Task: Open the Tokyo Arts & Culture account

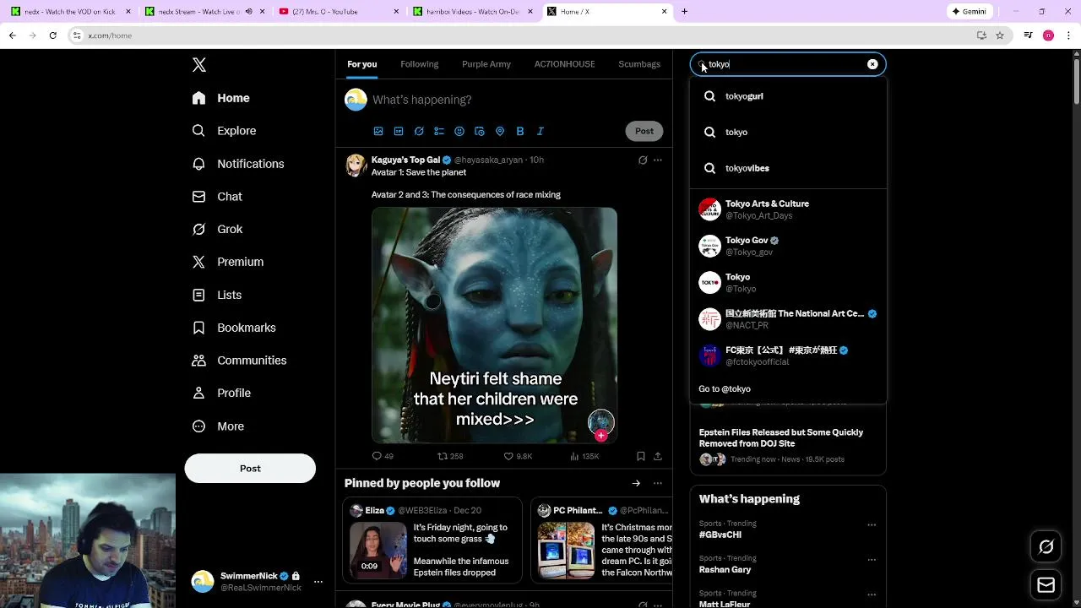Action: (788, 209)
